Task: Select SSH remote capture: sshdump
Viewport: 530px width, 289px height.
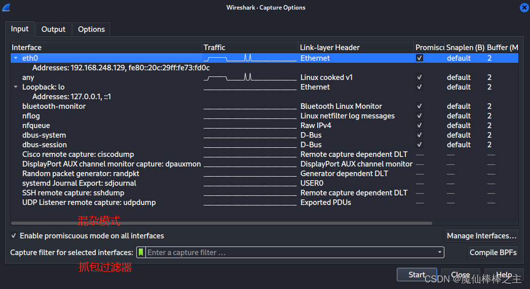Action: tap(73, 193)
